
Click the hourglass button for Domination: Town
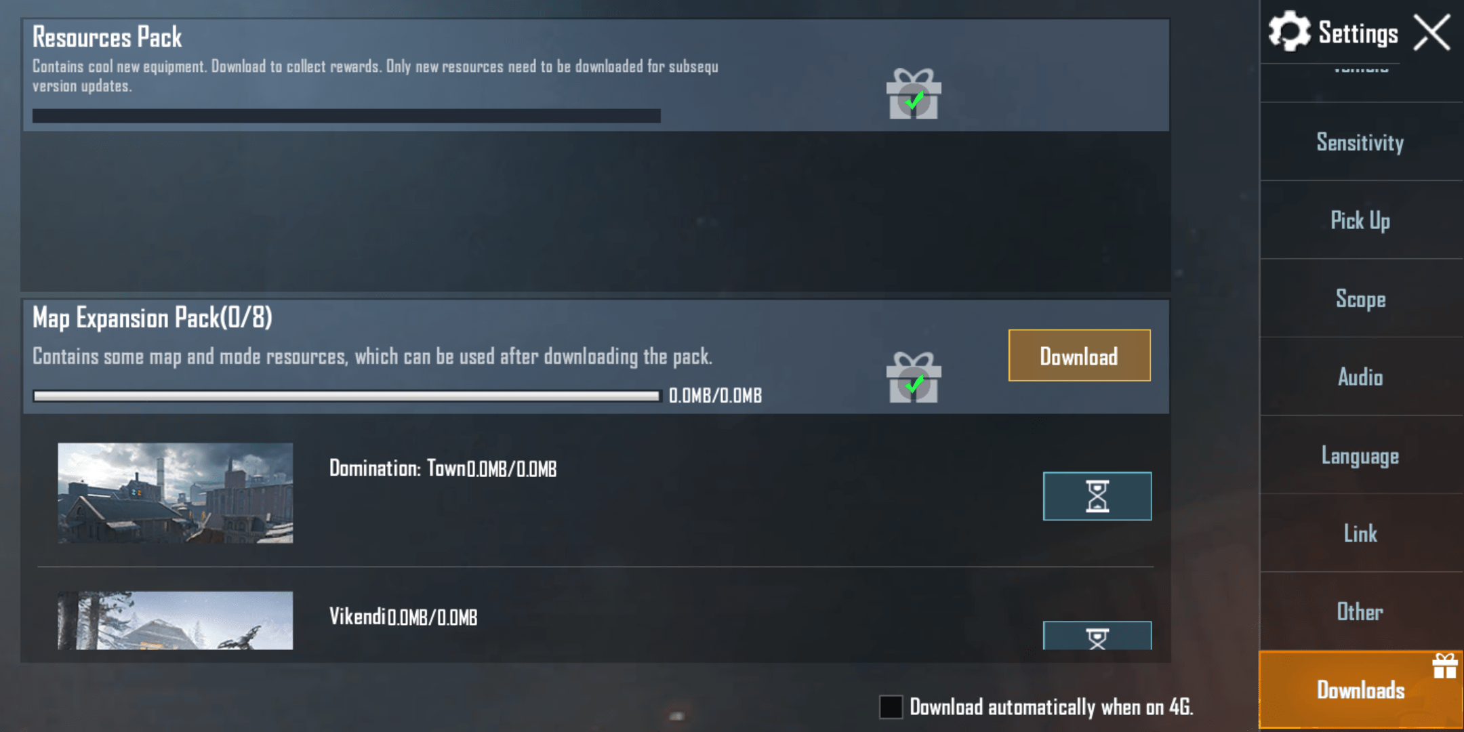click(1097, 496)
